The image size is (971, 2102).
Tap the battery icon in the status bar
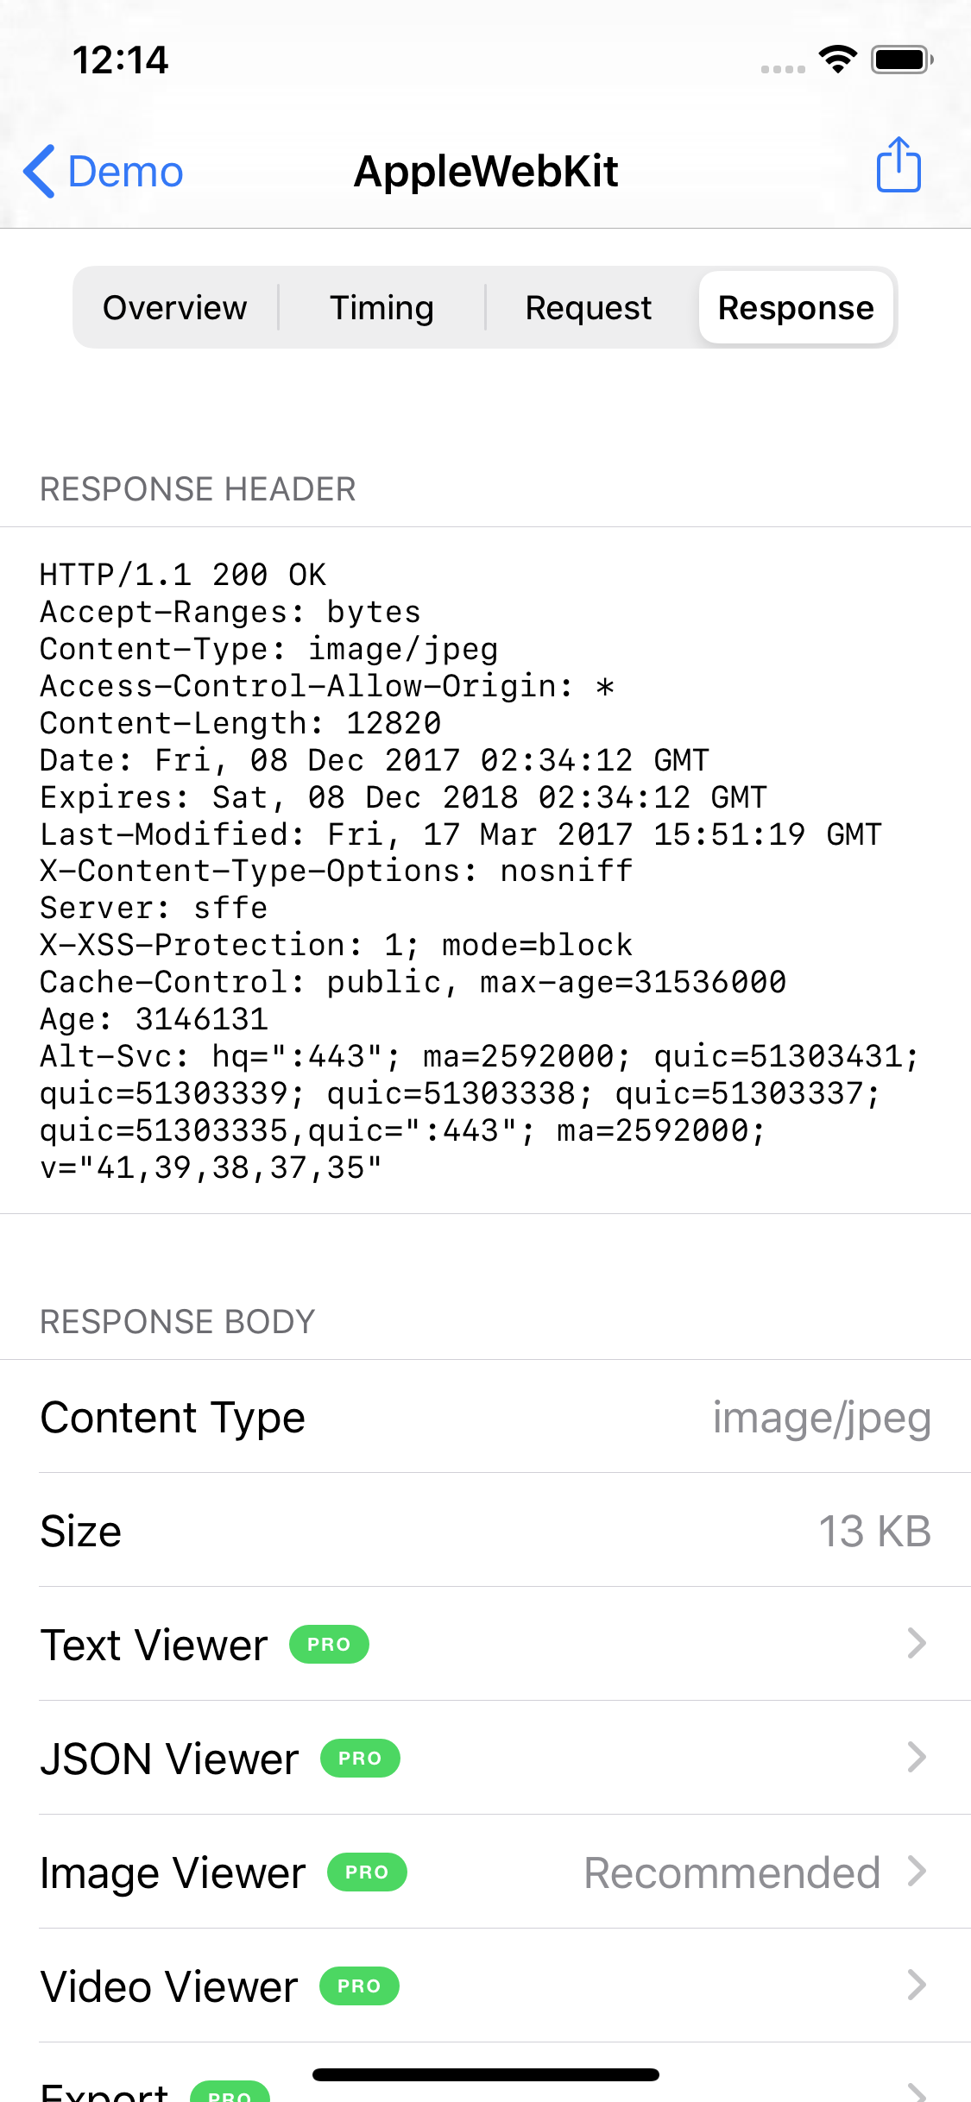(901, 59)
